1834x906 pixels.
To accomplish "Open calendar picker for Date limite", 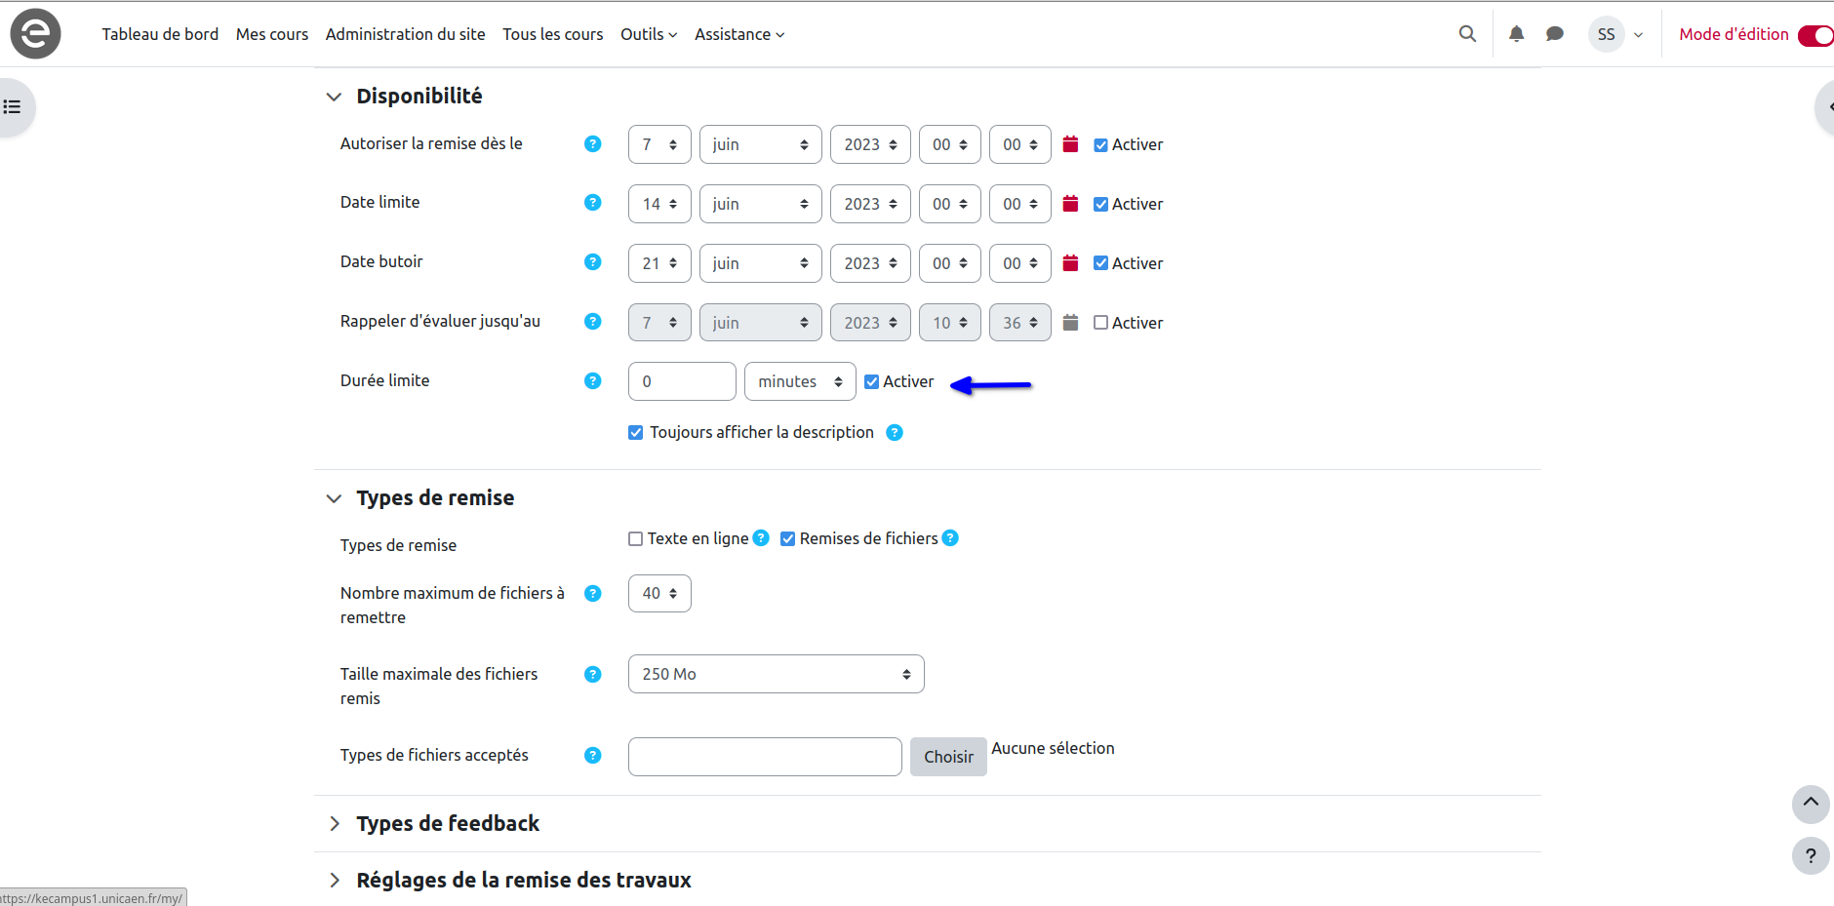I will [1070, 204].
